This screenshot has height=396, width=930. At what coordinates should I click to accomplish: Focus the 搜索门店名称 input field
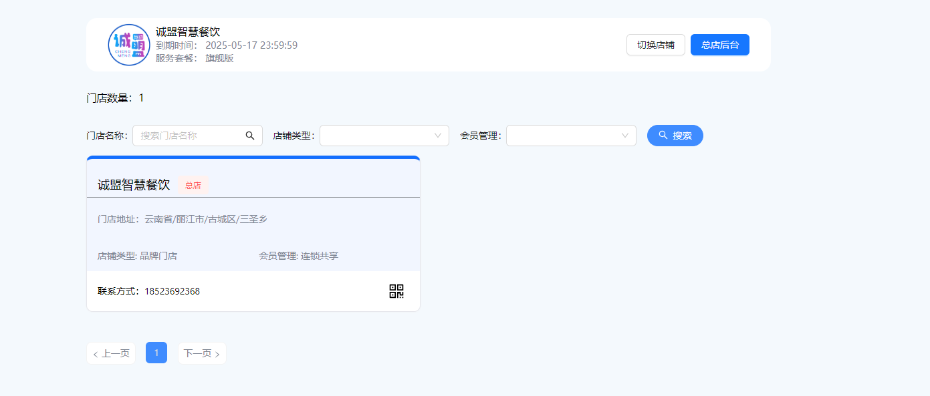189,136
